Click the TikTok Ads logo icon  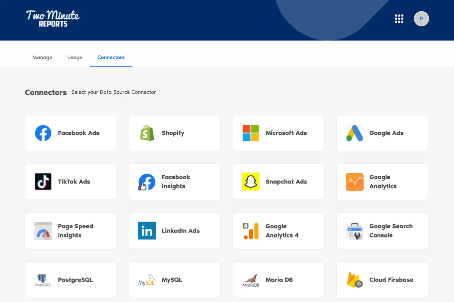pos(43,182)
